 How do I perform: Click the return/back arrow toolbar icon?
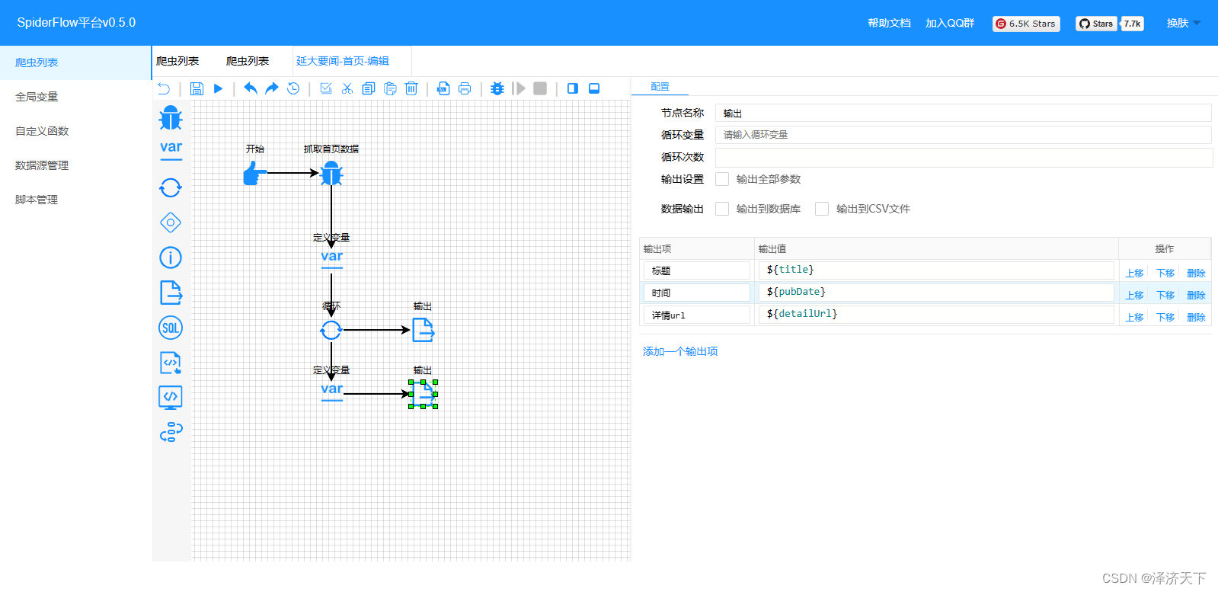164,88
